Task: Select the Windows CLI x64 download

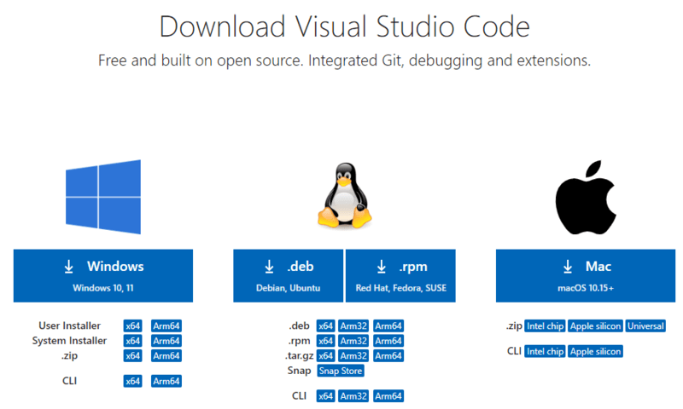Action: tap(132, 381)
